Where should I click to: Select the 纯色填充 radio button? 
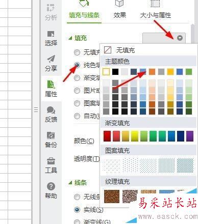pyautogui.click(x=77, y=65)
